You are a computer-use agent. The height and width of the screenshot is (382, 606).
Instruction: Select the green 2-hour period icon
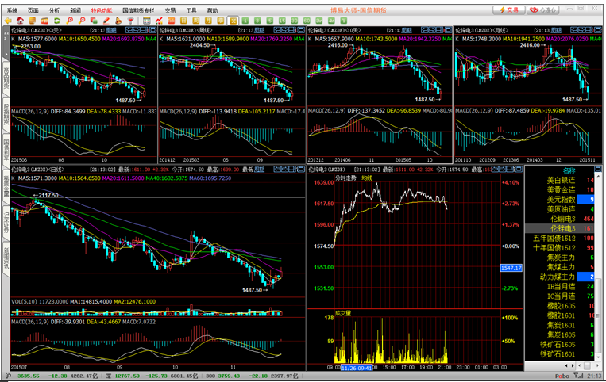(319, 21)
